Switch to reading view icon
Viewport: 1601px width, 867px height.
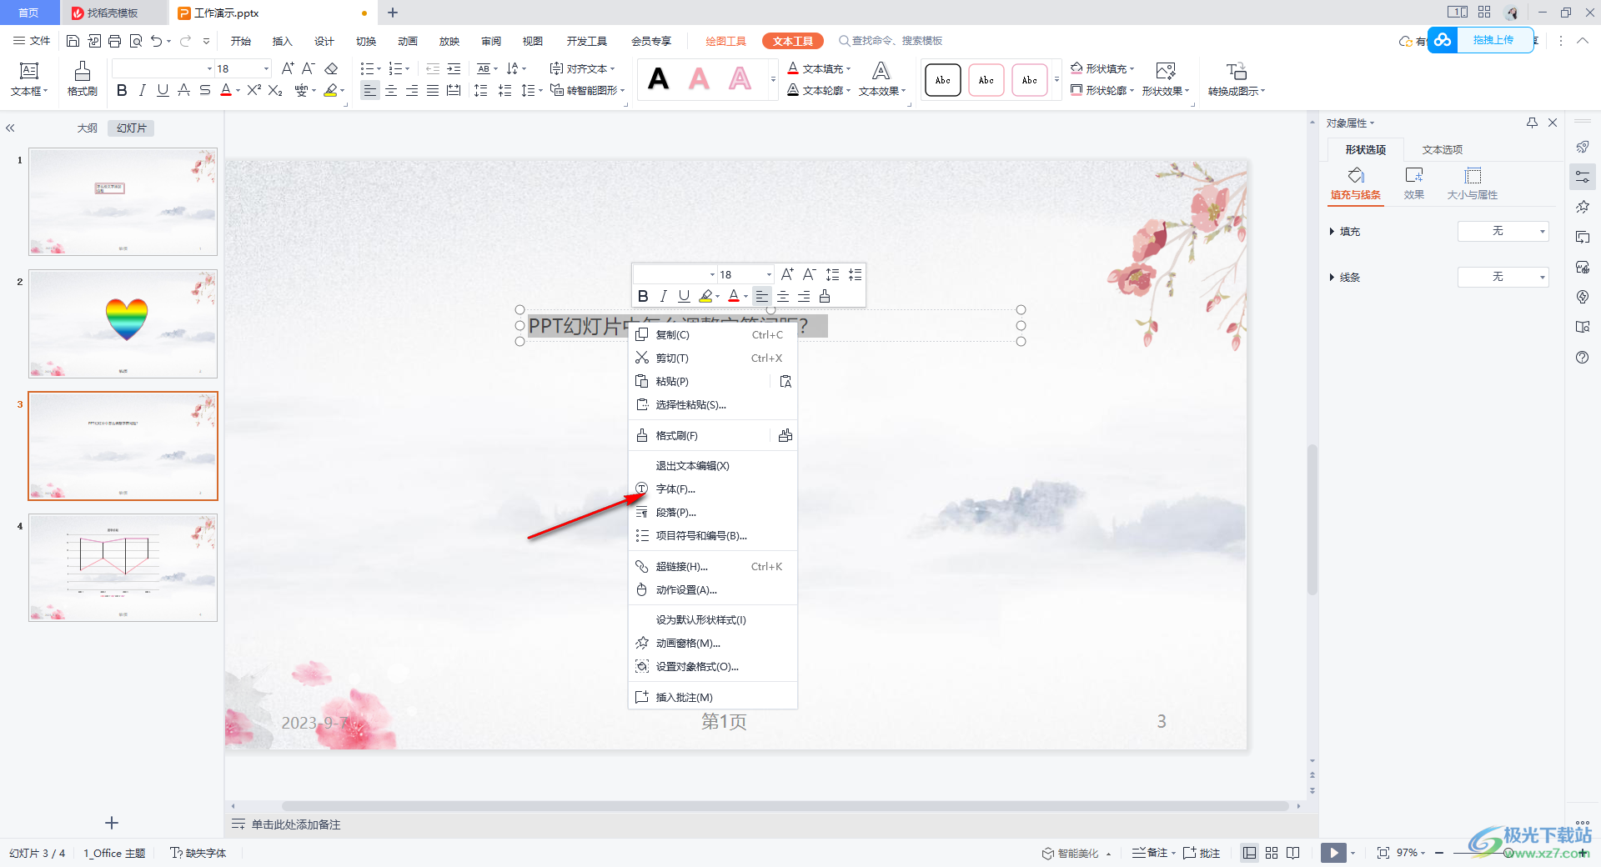click(x=1293, y=852)
